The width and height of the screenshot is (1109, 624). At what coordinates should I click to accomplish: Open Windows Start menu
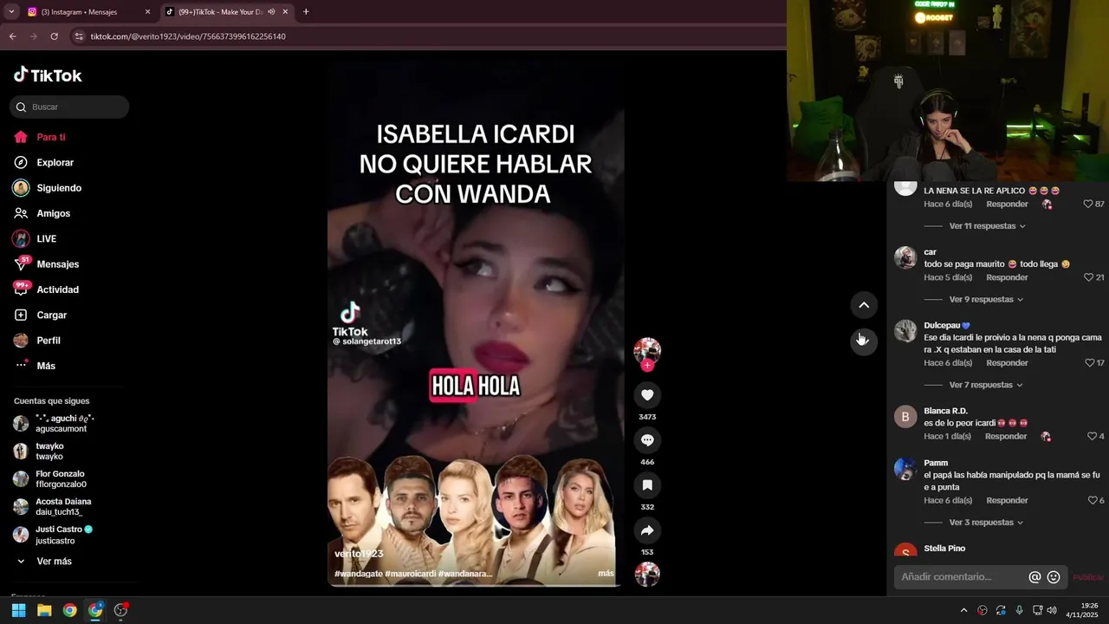click(18, 610)
